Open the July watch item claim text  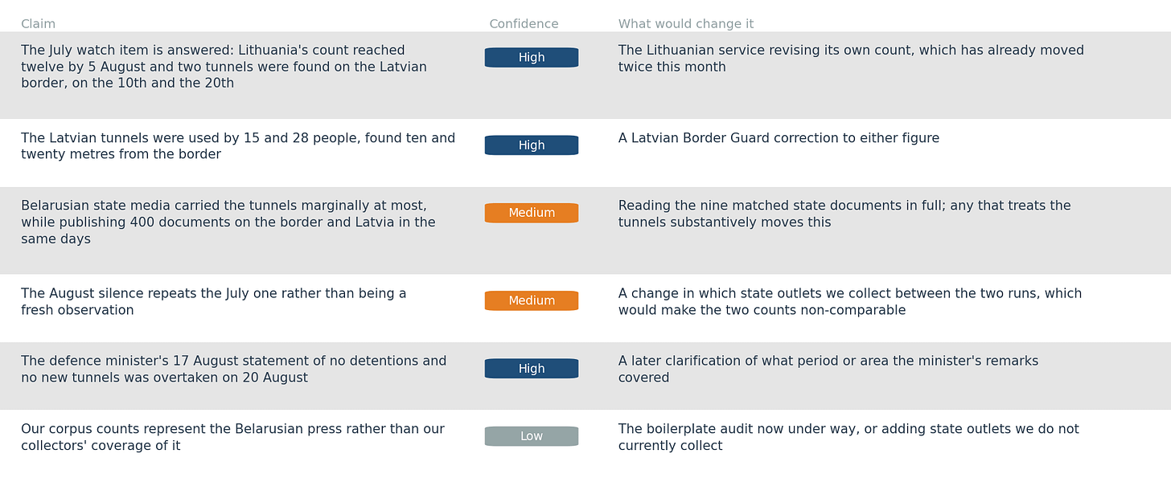[x=224, y=67]
